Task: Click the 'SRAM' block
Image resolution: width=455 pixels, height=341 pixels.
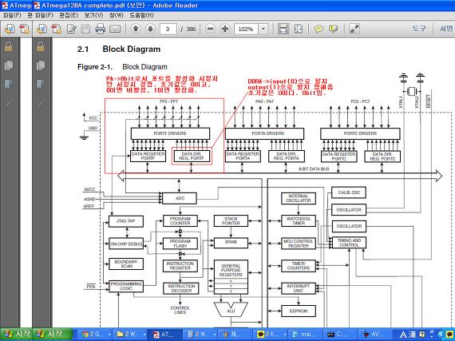Action: point(231,243)
